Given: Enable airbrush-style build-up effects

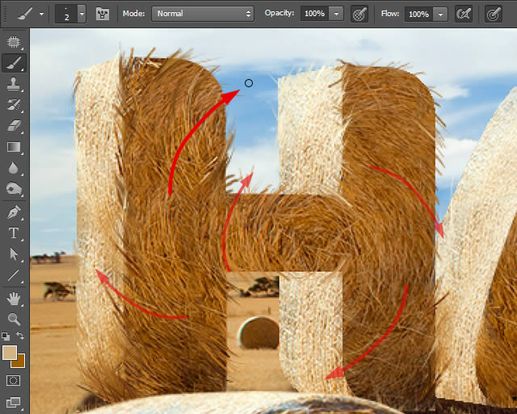Looking at the screenshot, I should 464,15.
